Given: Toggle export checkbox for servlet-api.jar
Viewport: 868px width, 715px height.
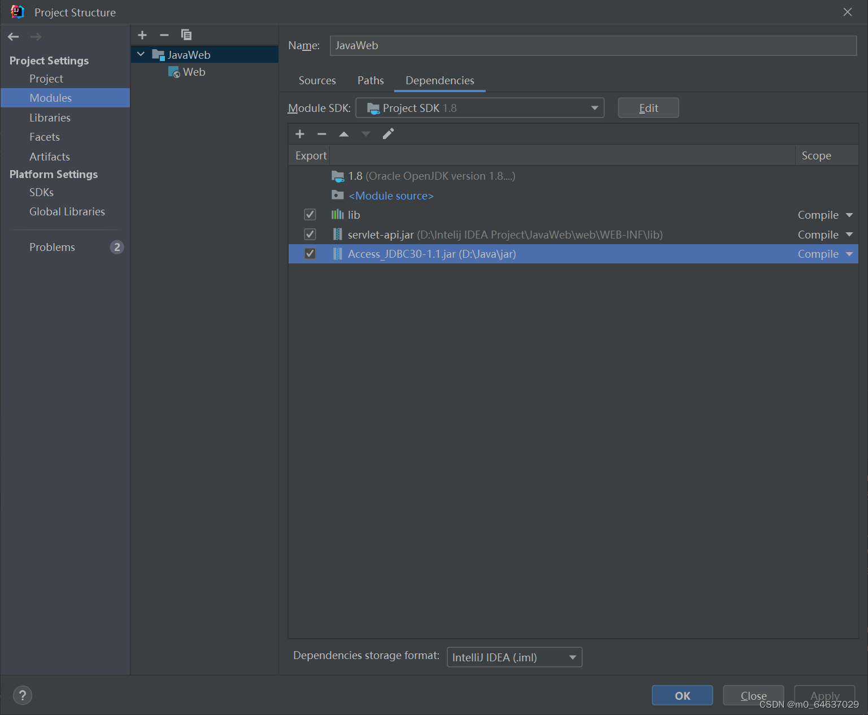Looking at the screenshot, I should coord(310,234).
